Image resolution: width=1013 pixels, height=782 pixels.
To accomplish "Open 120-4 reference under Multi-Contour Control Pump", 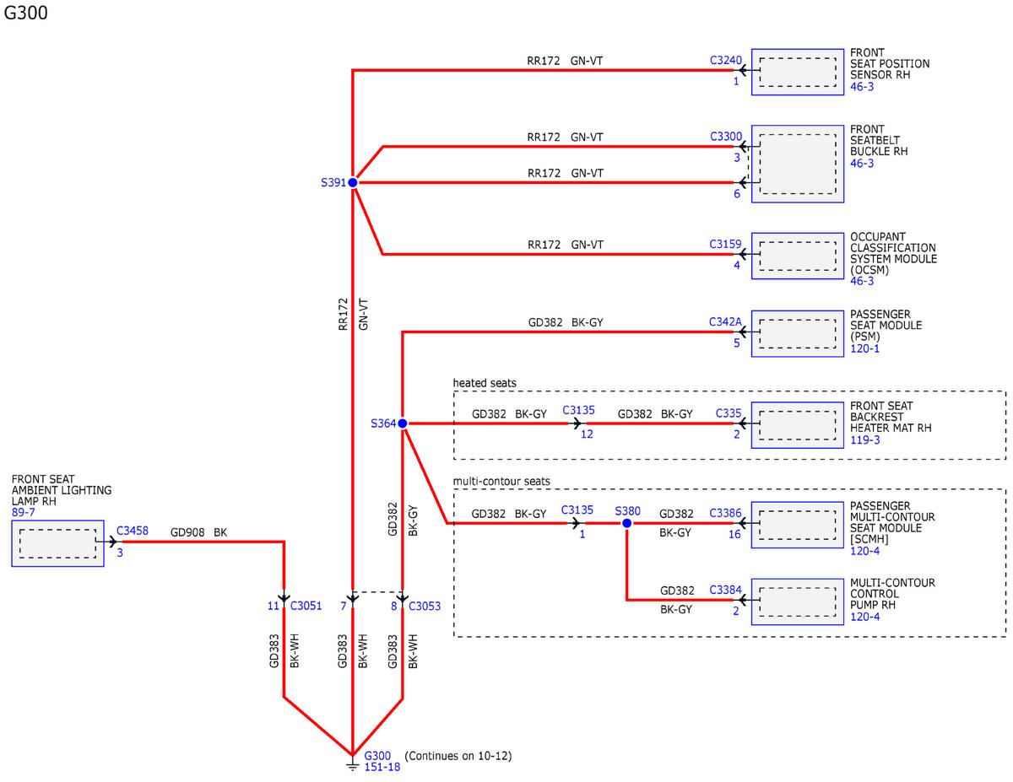I will (x=865, y=617).
